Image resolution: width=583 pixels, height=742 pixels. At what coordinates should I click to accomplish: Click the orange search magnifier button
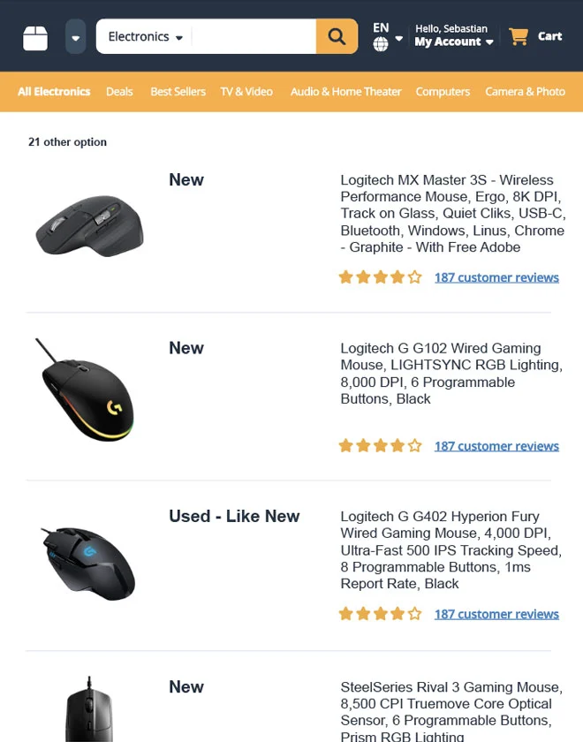(x=337, y=37)
